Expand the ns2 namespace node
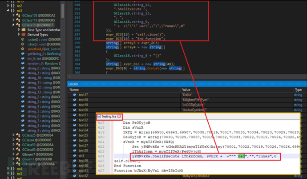Image resolution: width=307 pixels, height=179 pixels. pyautogui.click(x=8, y=6)
